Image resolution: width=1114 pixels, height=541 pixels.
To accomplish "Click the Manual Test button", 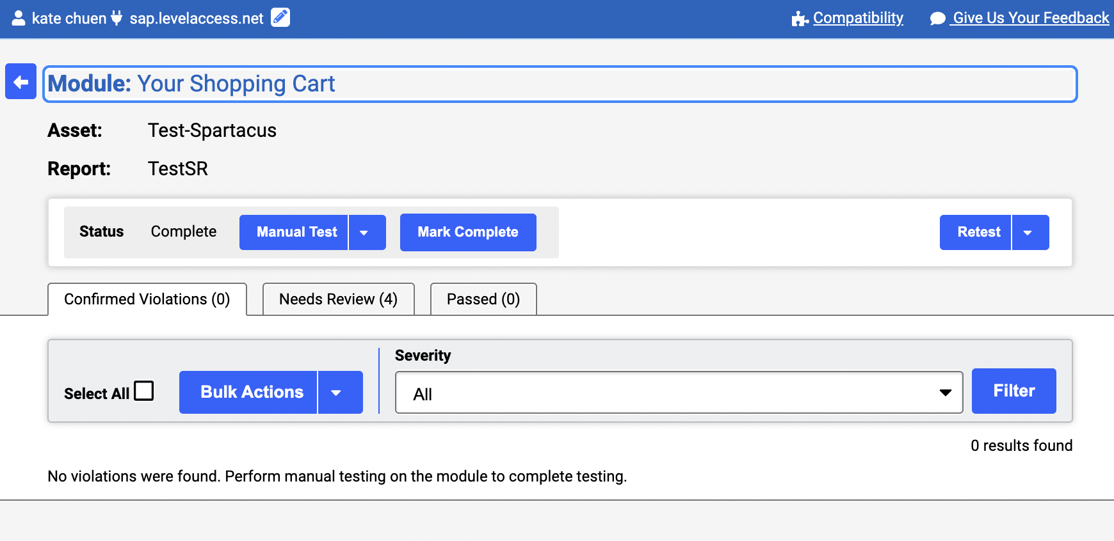I will 294,232.
